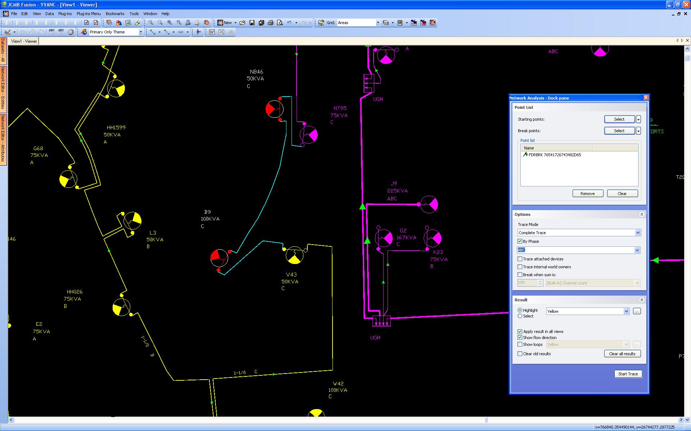Open the Plug-ins Menu menu

tap(89, 14)
